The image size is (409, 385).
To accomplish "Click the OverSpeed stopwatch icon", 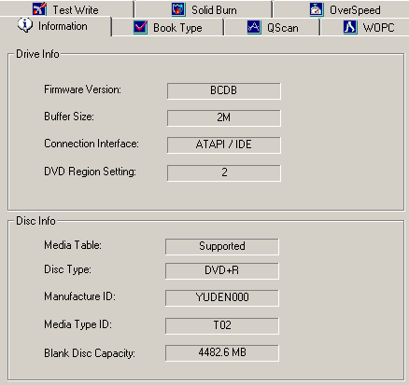I will point(317,9).
